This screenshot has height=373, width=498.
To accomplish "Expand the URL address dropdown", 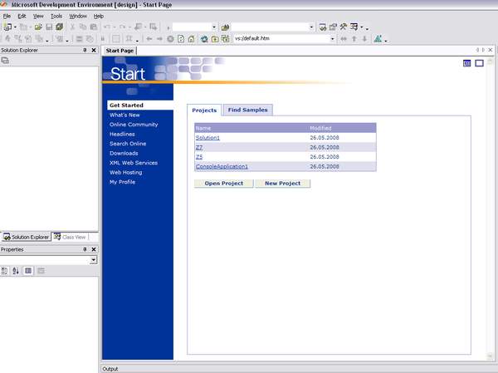I will click(x=333, y=38).
